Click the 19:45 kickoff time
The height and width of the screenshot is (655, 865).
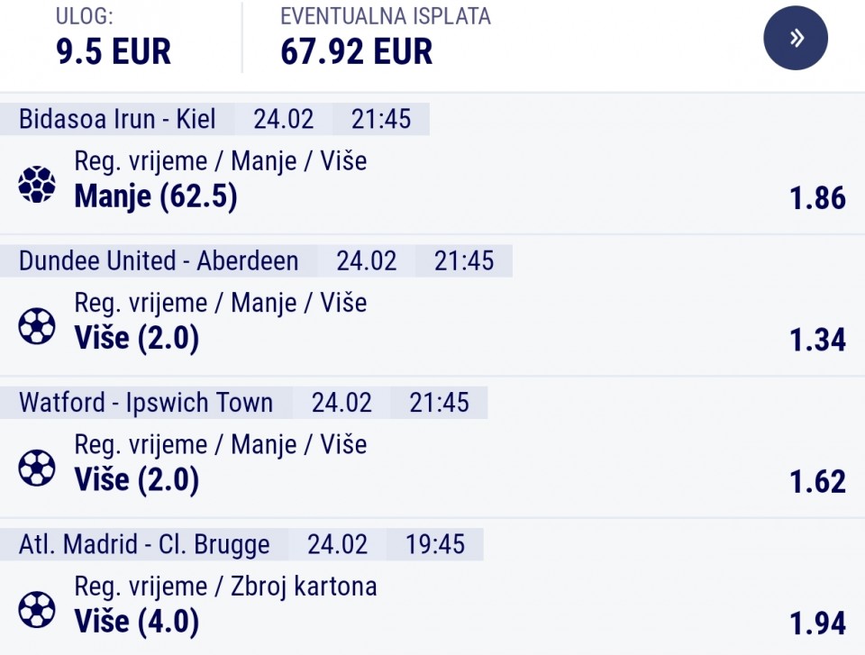435,545
